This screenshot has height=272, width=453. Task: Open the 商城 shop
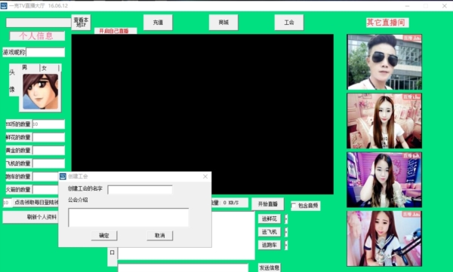pos(223,22)
